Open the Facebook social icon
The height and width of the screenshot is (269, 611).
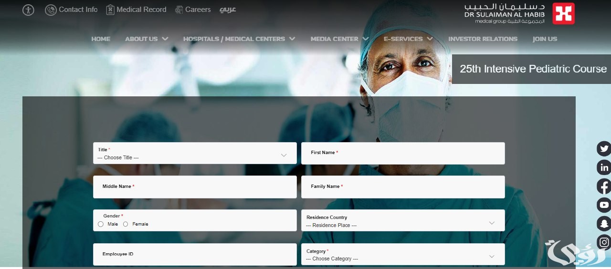(x=604, y=186)
